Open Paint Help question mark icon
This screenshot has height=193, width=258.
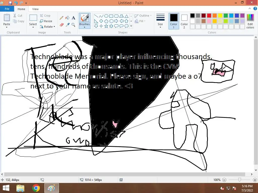(255, 9)
